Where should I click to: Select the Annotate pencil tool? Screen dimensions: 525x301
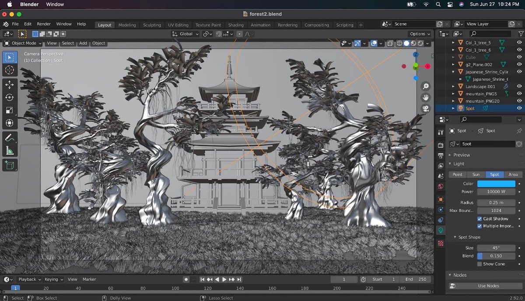[x=10, y=138]
